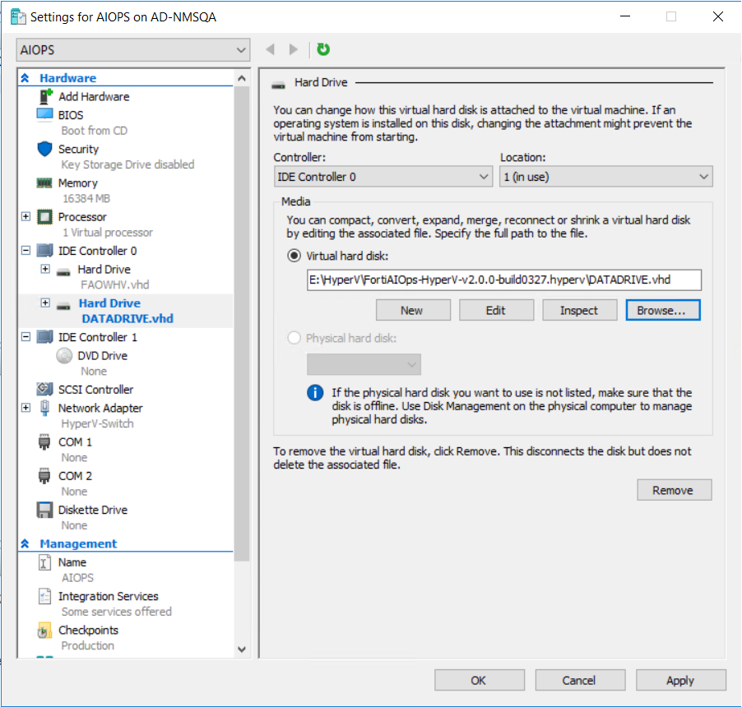The image size is (742, 707).
Task: Click the New button
Action: [413, 310]
